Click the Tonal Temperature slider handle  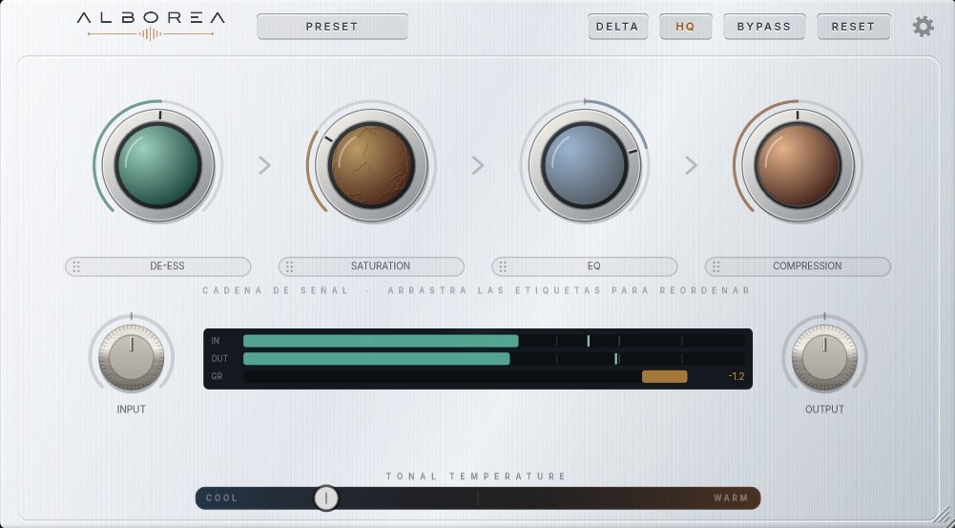pos(326,498)
